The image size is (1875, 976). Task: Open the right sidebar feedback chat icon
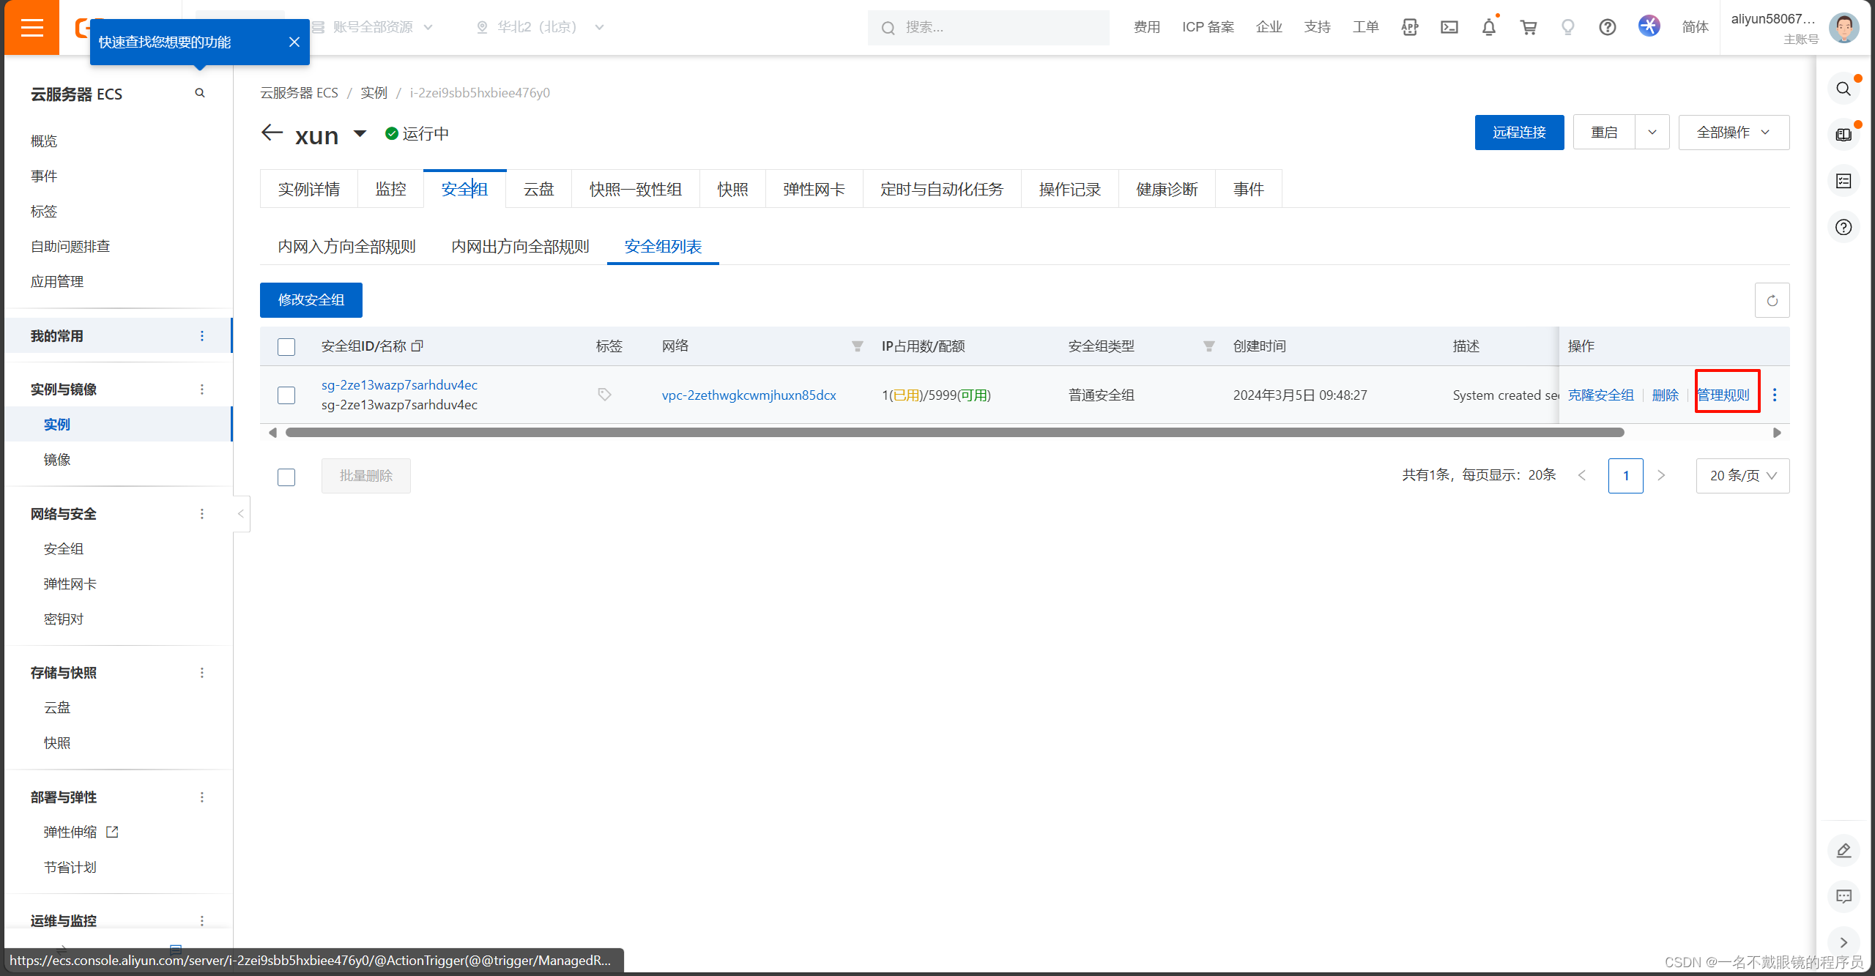tap(1844, 896)
